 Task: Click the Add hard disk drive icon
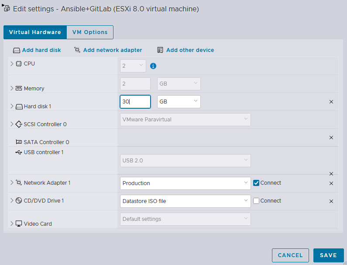tap(17, 51)
